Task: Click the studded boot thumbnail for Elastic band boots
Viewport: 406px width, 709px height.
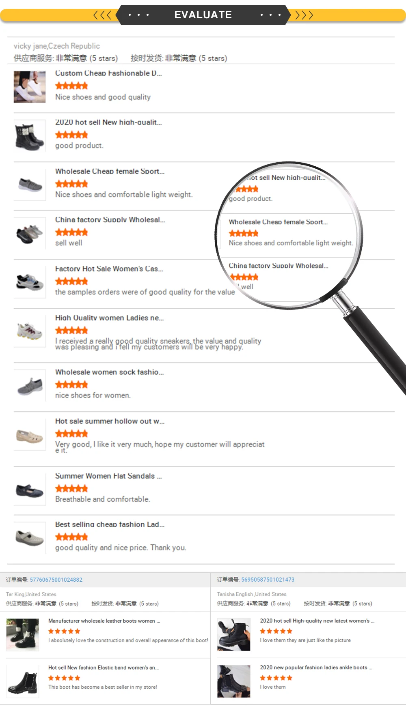Action: [x=23, y=681]
